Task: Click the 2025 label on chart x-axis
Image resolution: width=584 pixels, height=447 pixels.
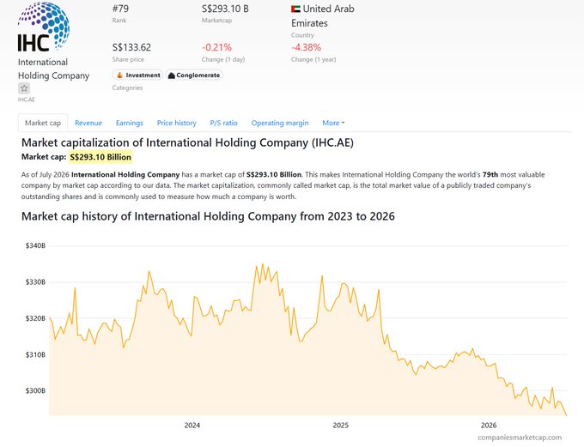Action: [x=340, y=425]
